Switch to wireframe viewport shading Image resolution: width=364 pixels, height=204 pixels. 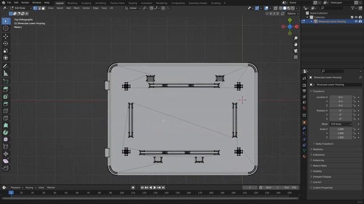(x=281, y=8)
